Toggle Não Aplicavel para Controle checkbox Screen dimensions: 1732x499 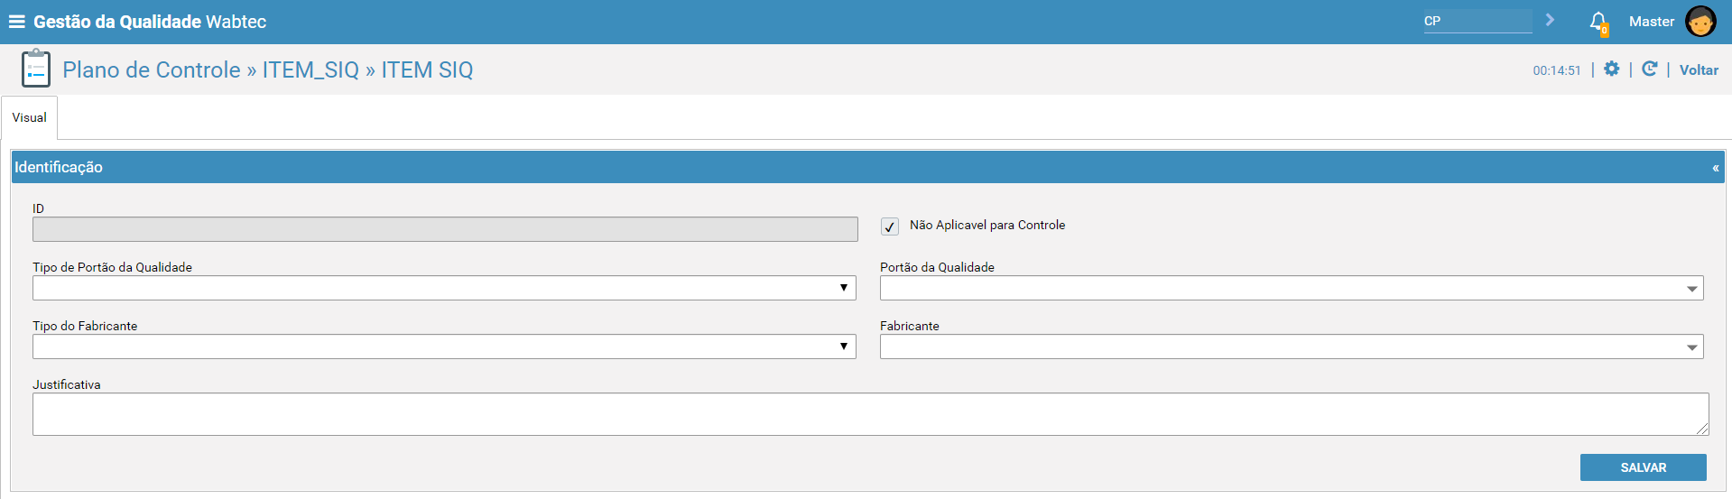pyautogui.click(x=890, y=226)
